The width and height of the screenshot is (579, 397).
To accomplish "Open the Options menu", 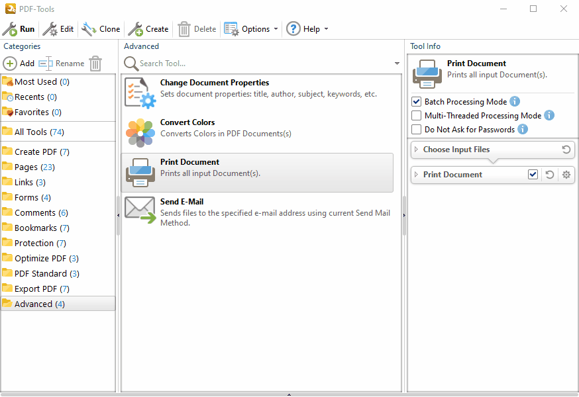I will tap(252, 28).
